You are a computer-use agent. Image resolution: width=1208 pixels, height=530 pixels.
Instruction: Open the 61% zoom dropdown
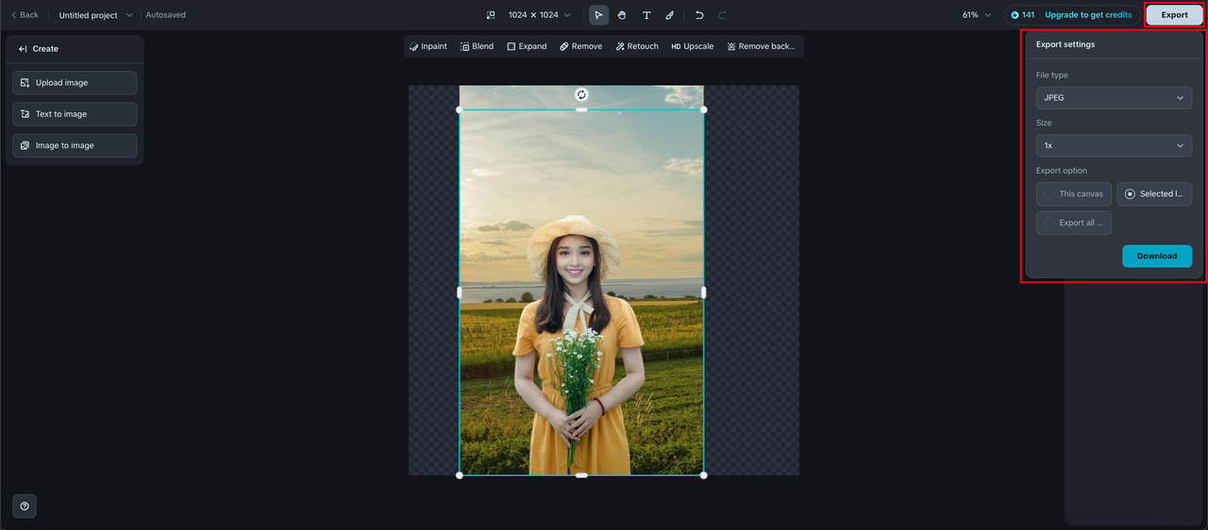tap(977, 15)
